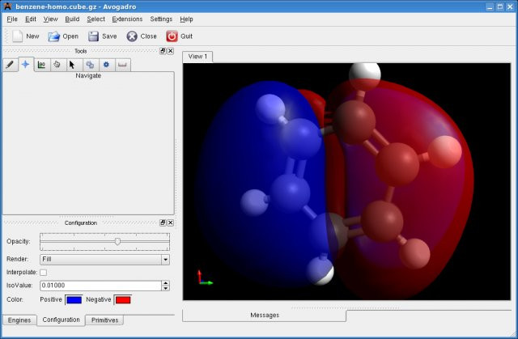518x339 pixels.
Task: Select the Manipulate hand tool
Action: [57, 65]
